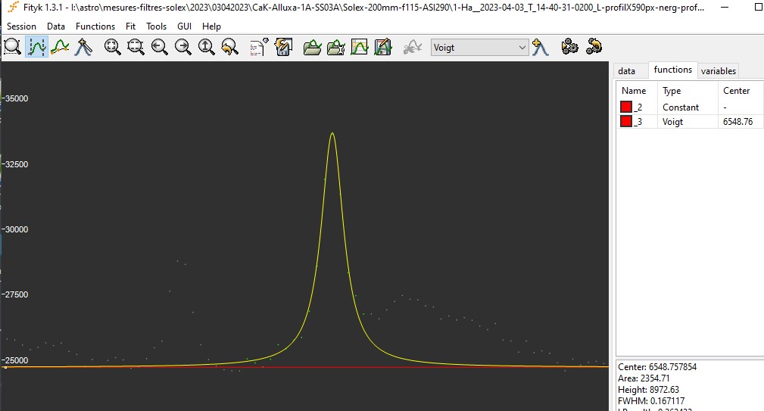
Task: Open the Session menu
Action: [21, 26]
